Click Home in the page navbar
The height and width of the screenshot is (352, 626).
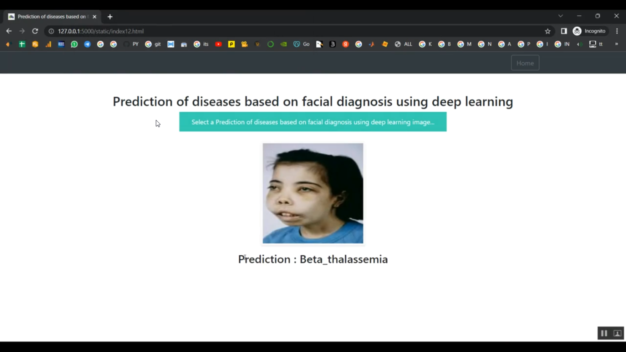pyautogui.click(x=525, y=63)
